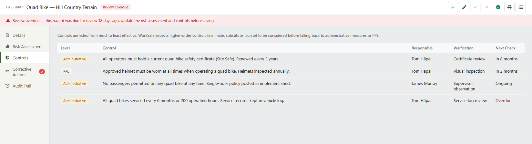Viewport: 532px width, 144px height.
Task: Select the no passengers control row
Action: coord(291,86)
